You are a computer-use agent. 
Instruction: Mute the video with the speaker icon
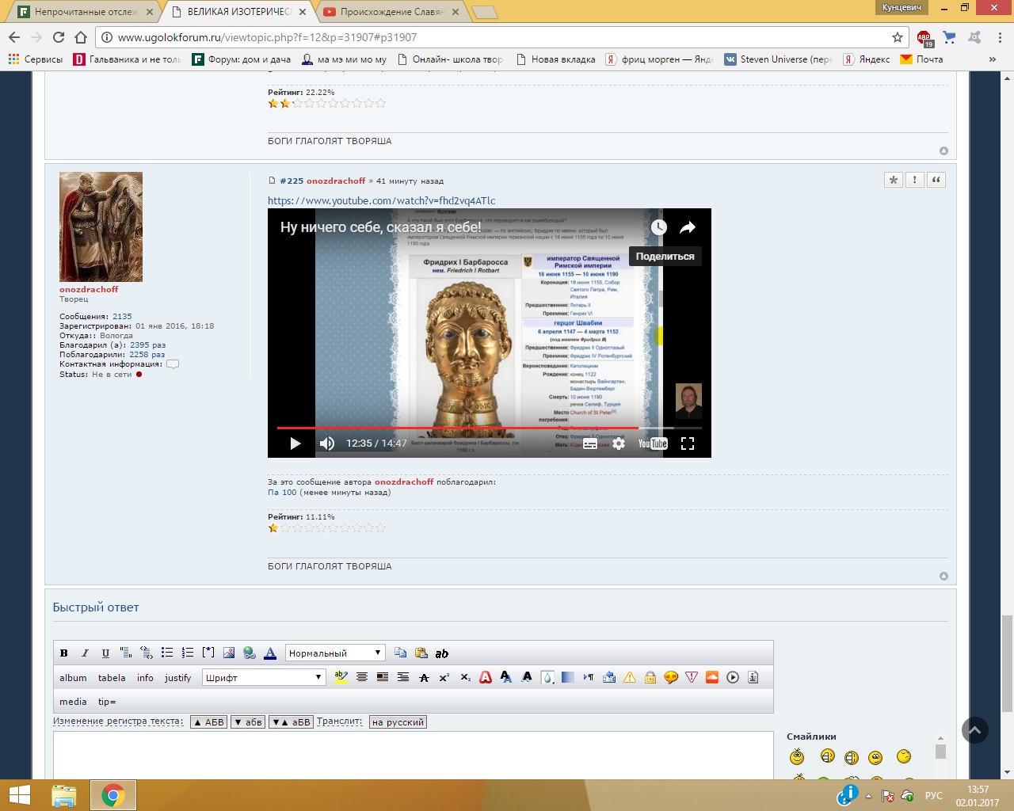click(x=326, y=444)
